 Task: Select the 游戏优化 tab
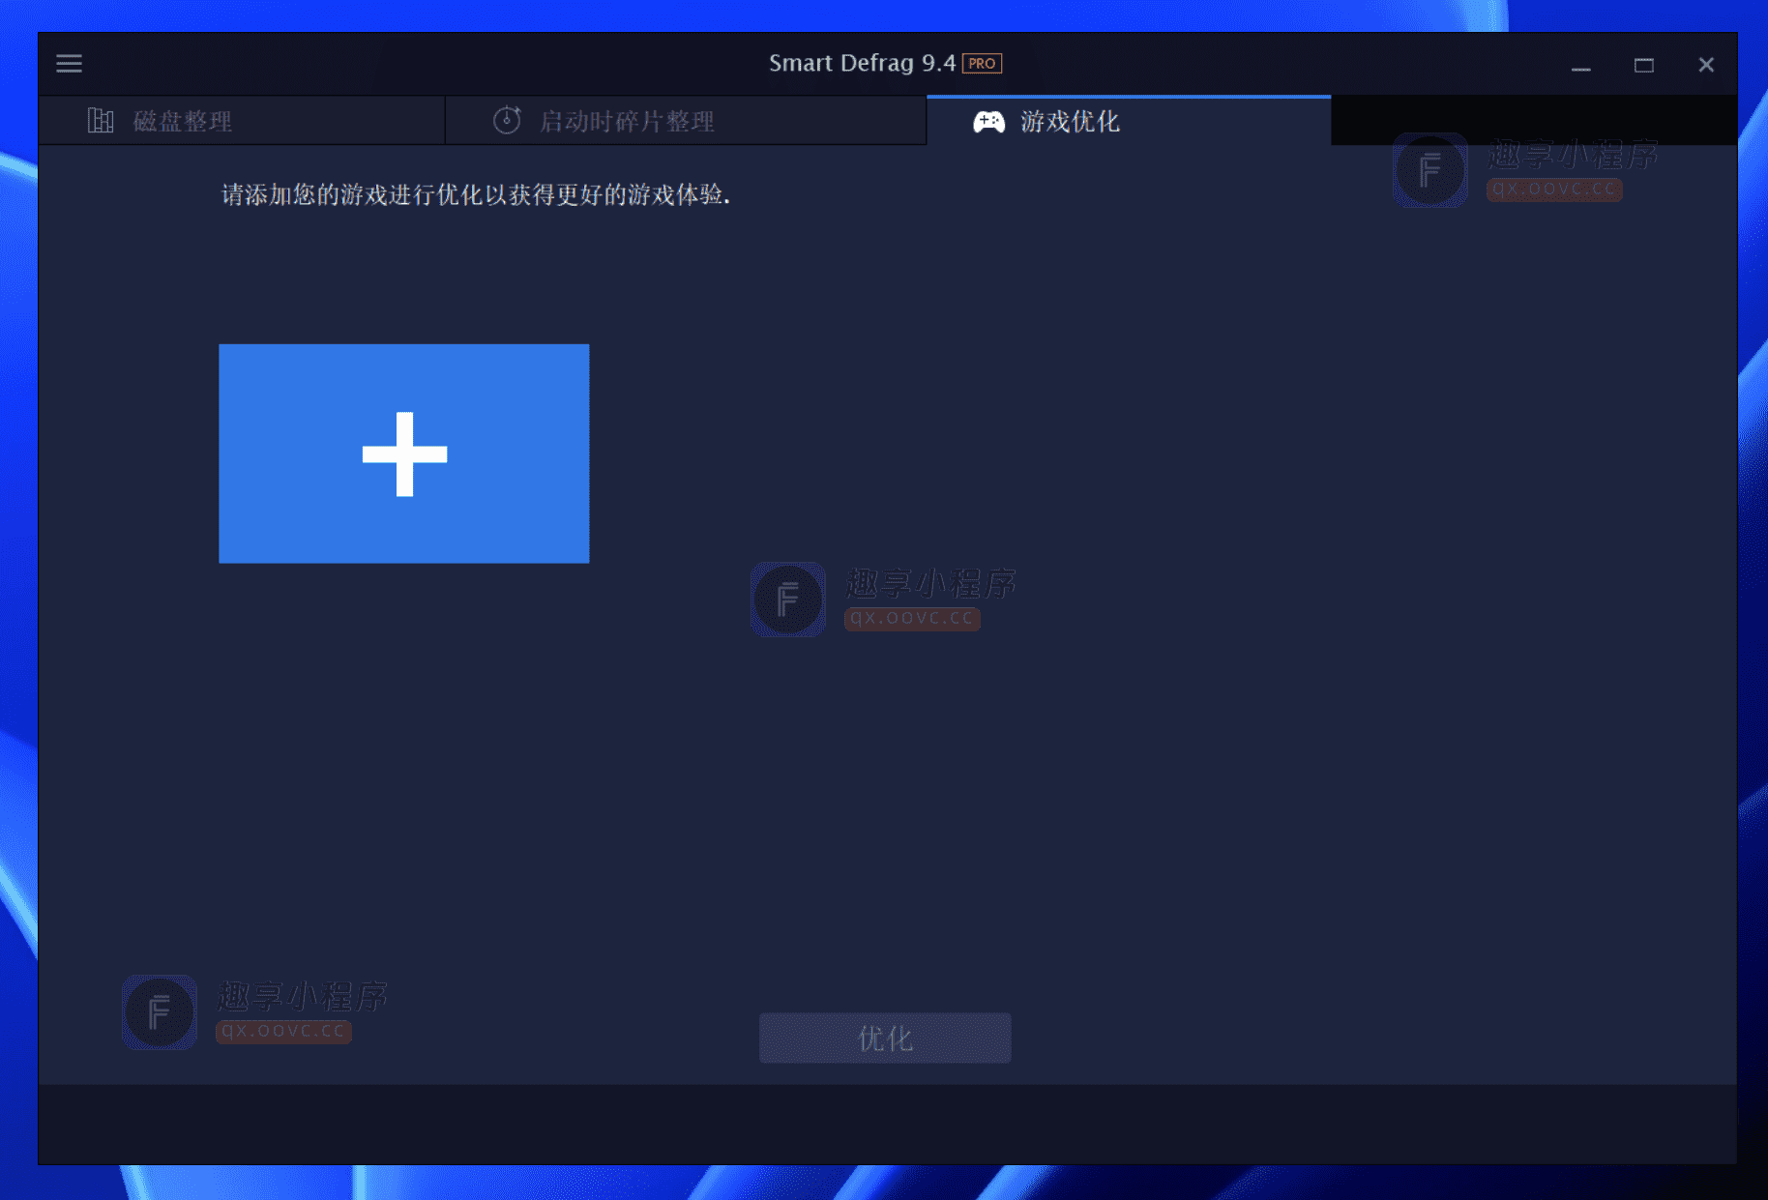click(x=1129, y=121)
